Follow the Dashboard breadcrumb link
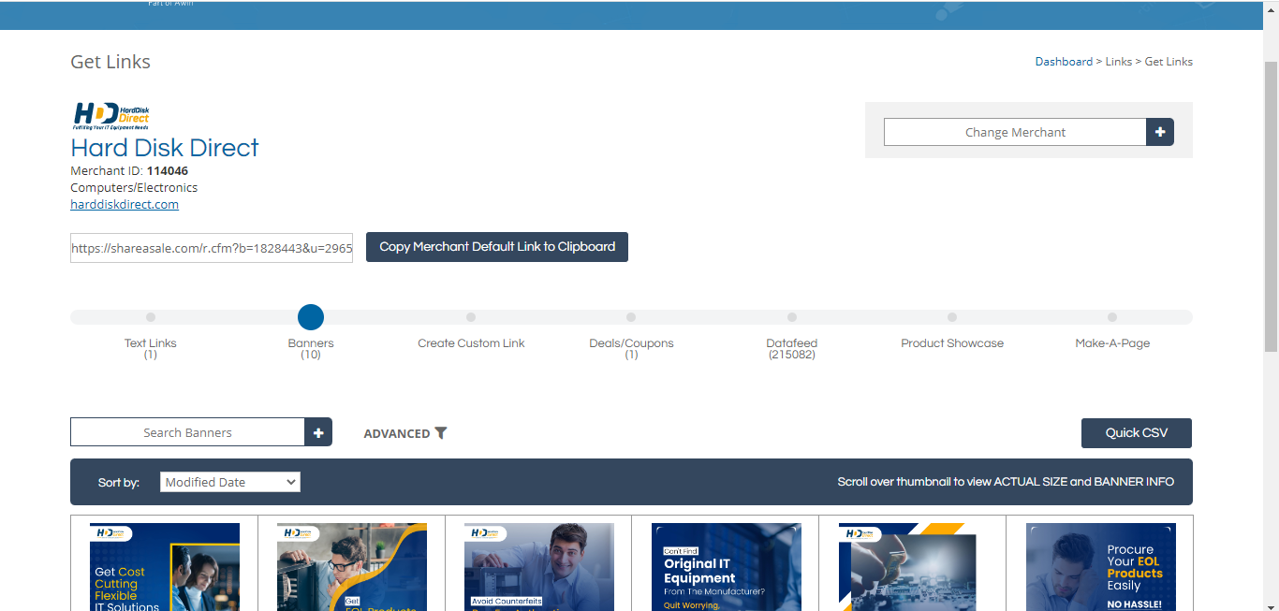 click(1064, 62)
